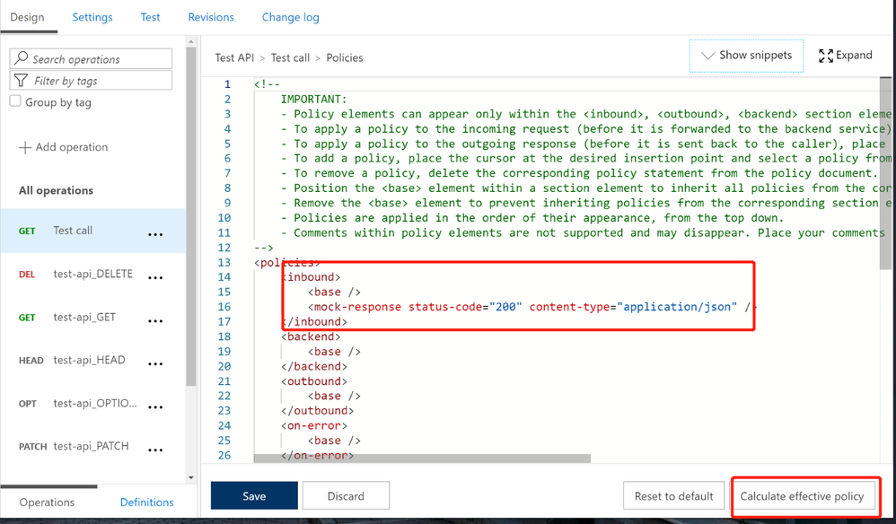The width and height of the screenshot is (896, 524).
Task: Switch to the Definitions bottom tab
Action: pyautogui.click(x=147, y=502)
